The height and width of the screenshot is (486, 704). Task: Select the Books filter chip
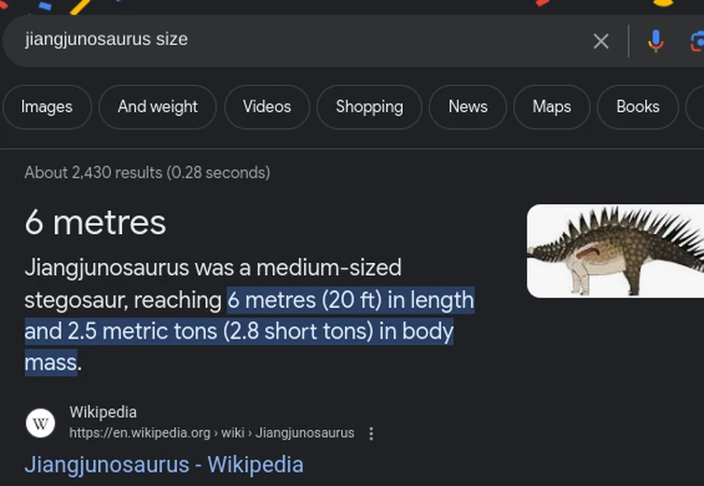click(x=638, y=107)
